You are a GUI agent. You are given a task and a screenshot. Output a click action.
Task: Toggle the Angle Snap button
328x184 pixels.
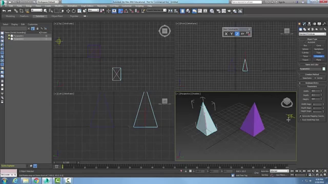click(x=126, y=11)
